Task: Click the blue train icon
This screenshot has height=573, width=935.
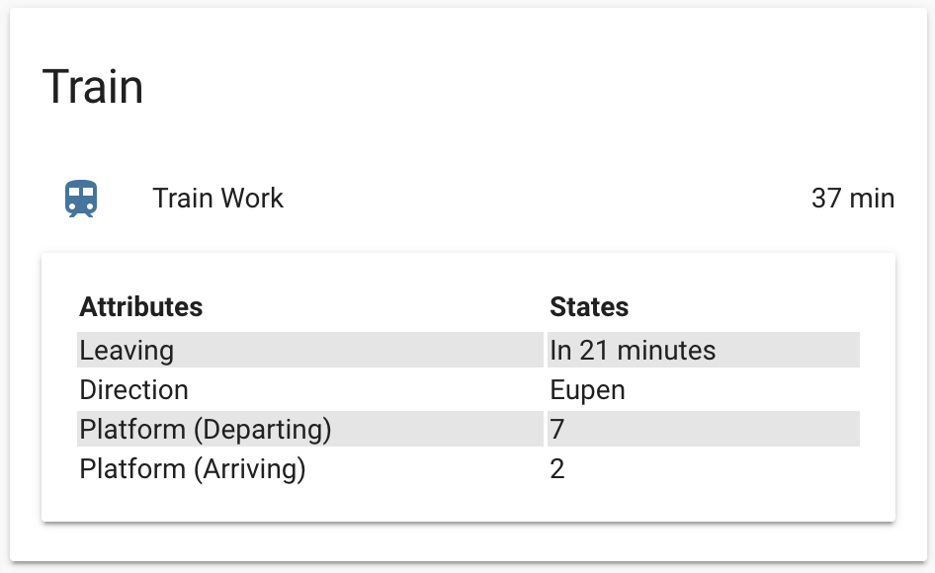Action: tap(81, 199)
